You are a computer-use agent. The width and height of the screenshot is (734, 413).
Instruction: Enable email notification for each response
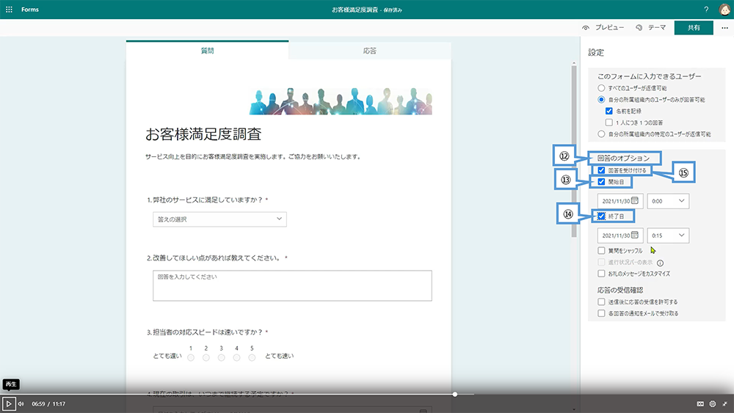click(601, 313)
